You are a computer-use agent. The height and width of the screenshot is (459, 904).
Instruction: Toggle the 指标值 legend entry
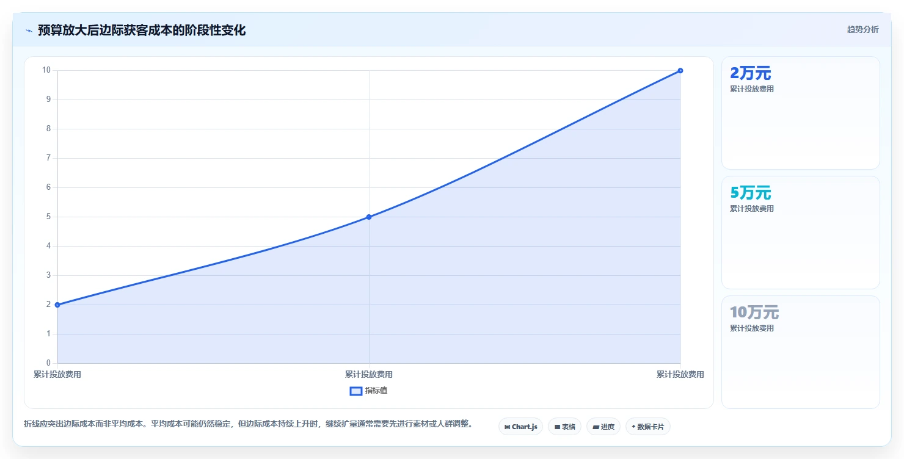pyautogui.click(x=368, y=391)
